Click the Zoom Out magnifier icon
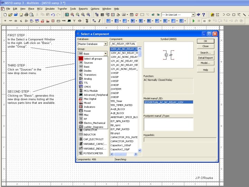This screenshot has width=249, height=187. click(x=77, y=15)
